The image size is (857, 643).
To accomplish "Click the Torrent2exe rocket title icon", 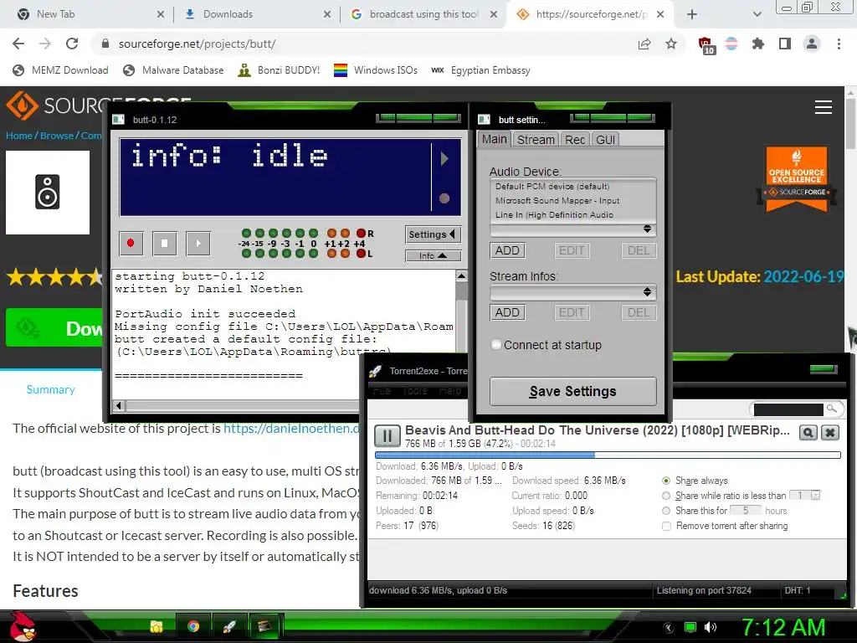I will pos(375,371).
